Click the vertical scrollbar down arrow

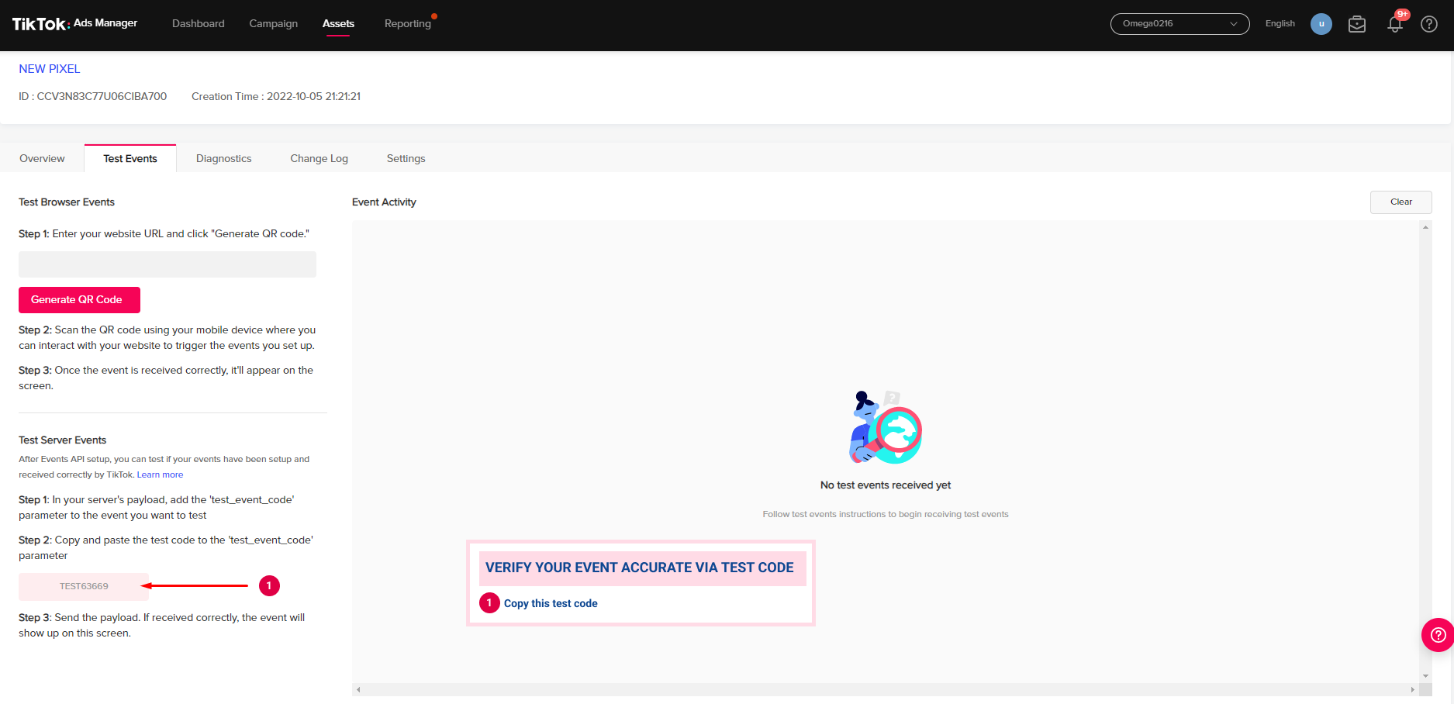[1425, 676]
